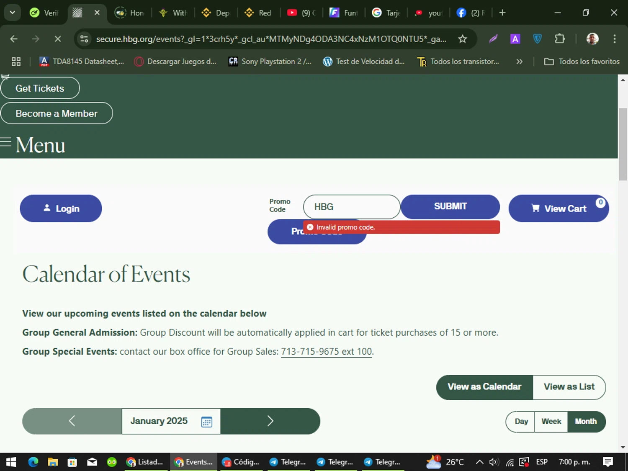Switch to the Hon browser tab
This screenshot has height=471, width=628.
pos(129,13)
